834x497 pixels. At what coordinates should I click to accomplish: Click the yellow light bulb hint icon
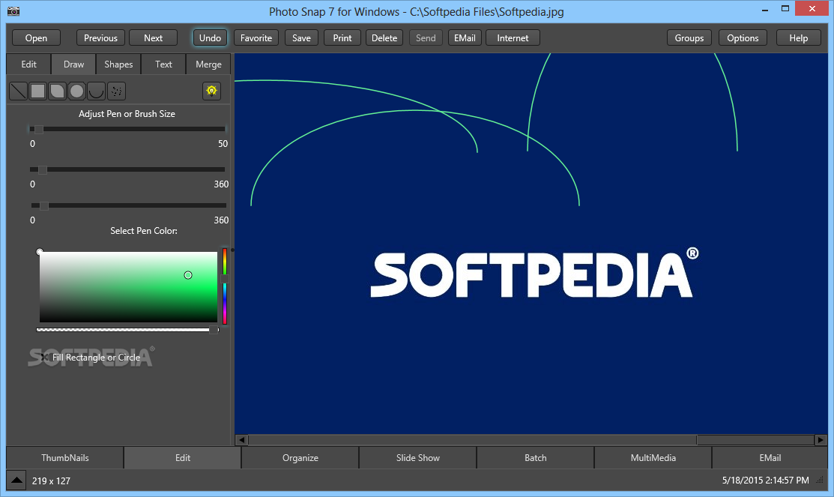[x=212, y=91]
